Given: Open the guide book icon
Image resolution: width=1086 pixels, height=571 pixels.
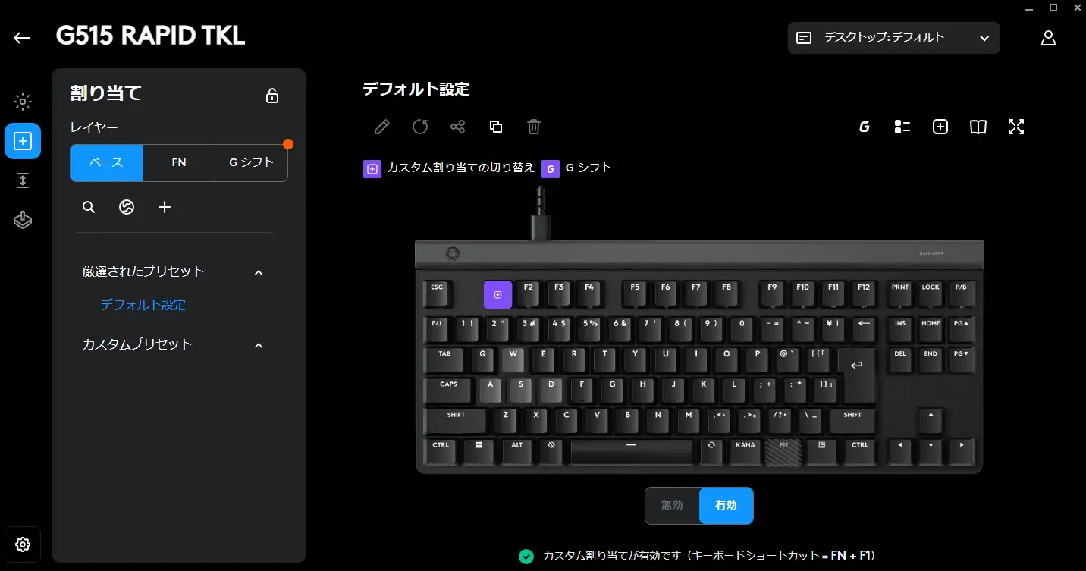Looking at the screenshot, I should pyautogui.click(x=978, y=127).
